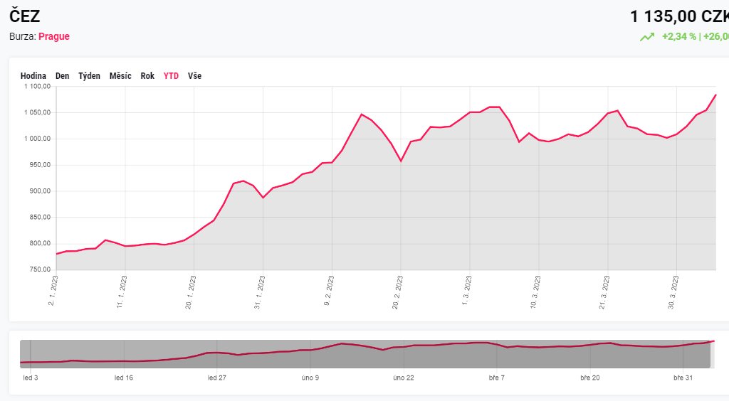
Task: Choose the Měsíc period
Action: coord(120,76)
